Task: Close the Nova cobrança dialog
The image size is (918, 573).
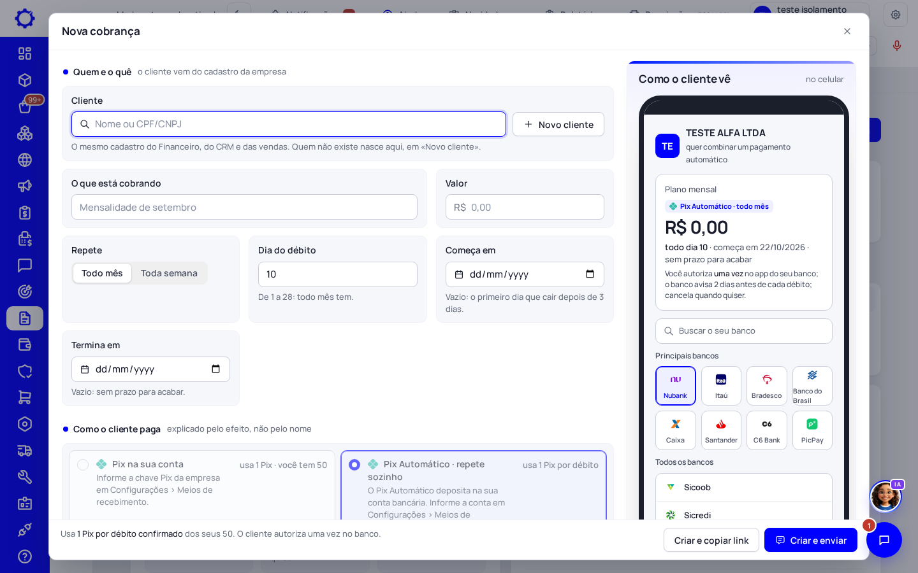Action: click(847, 31)
